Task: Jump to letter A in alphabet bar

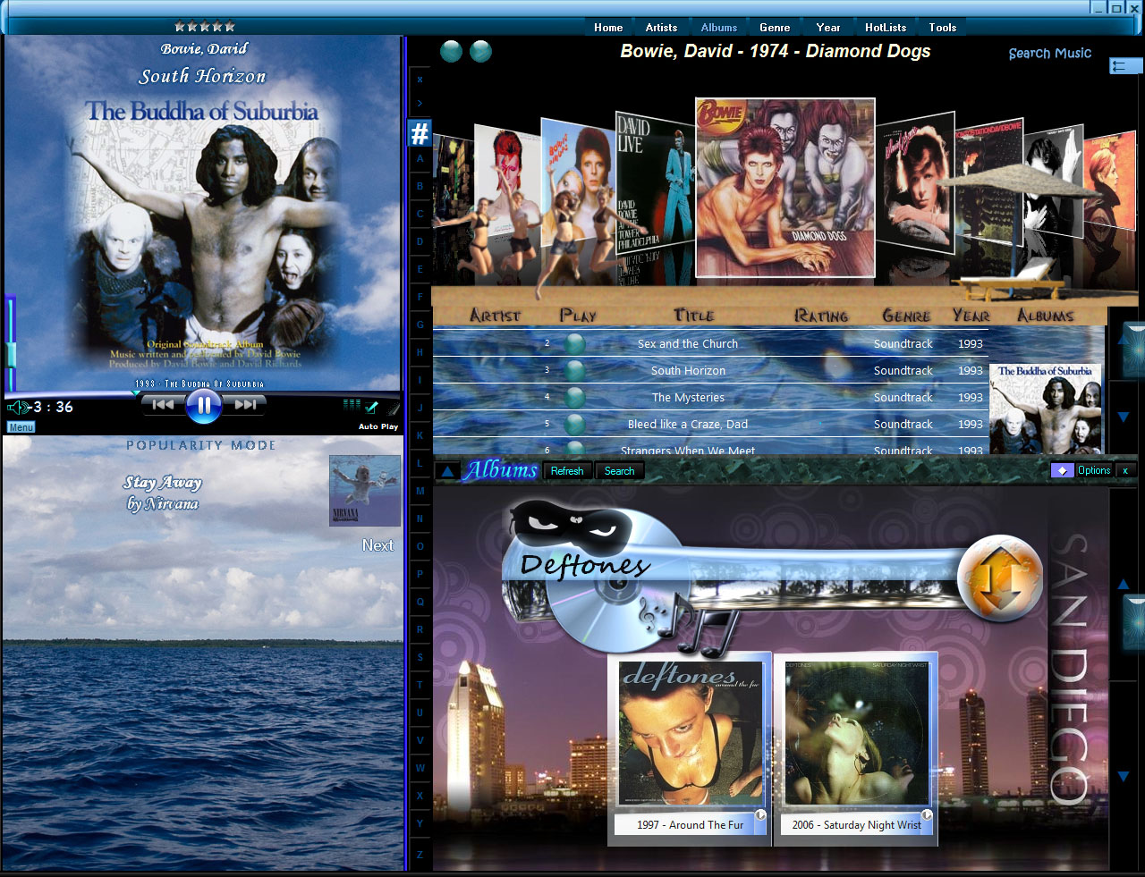Action: coord(420,159)
